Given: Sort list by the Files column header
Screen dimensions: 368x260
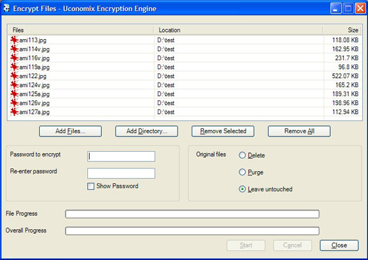Looking at the screenshot, I should [x=81, y=30].
